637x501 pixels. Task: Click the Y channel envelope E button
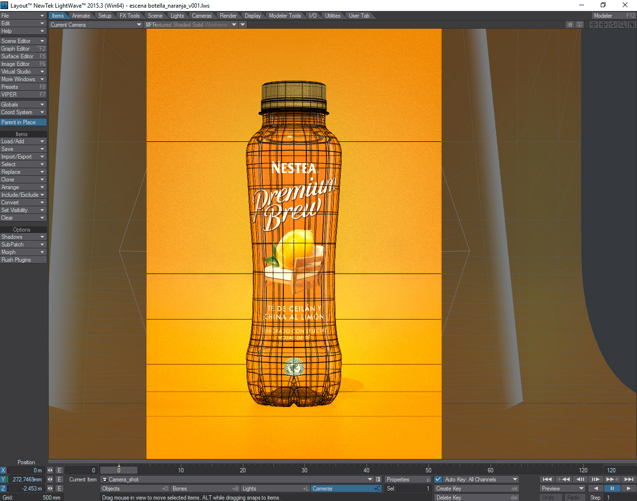59,480
